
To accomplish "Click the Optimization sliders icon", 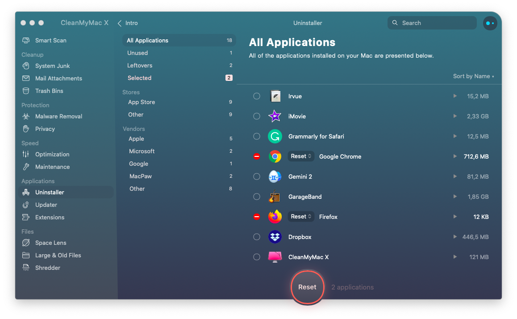I will (26, 154).
